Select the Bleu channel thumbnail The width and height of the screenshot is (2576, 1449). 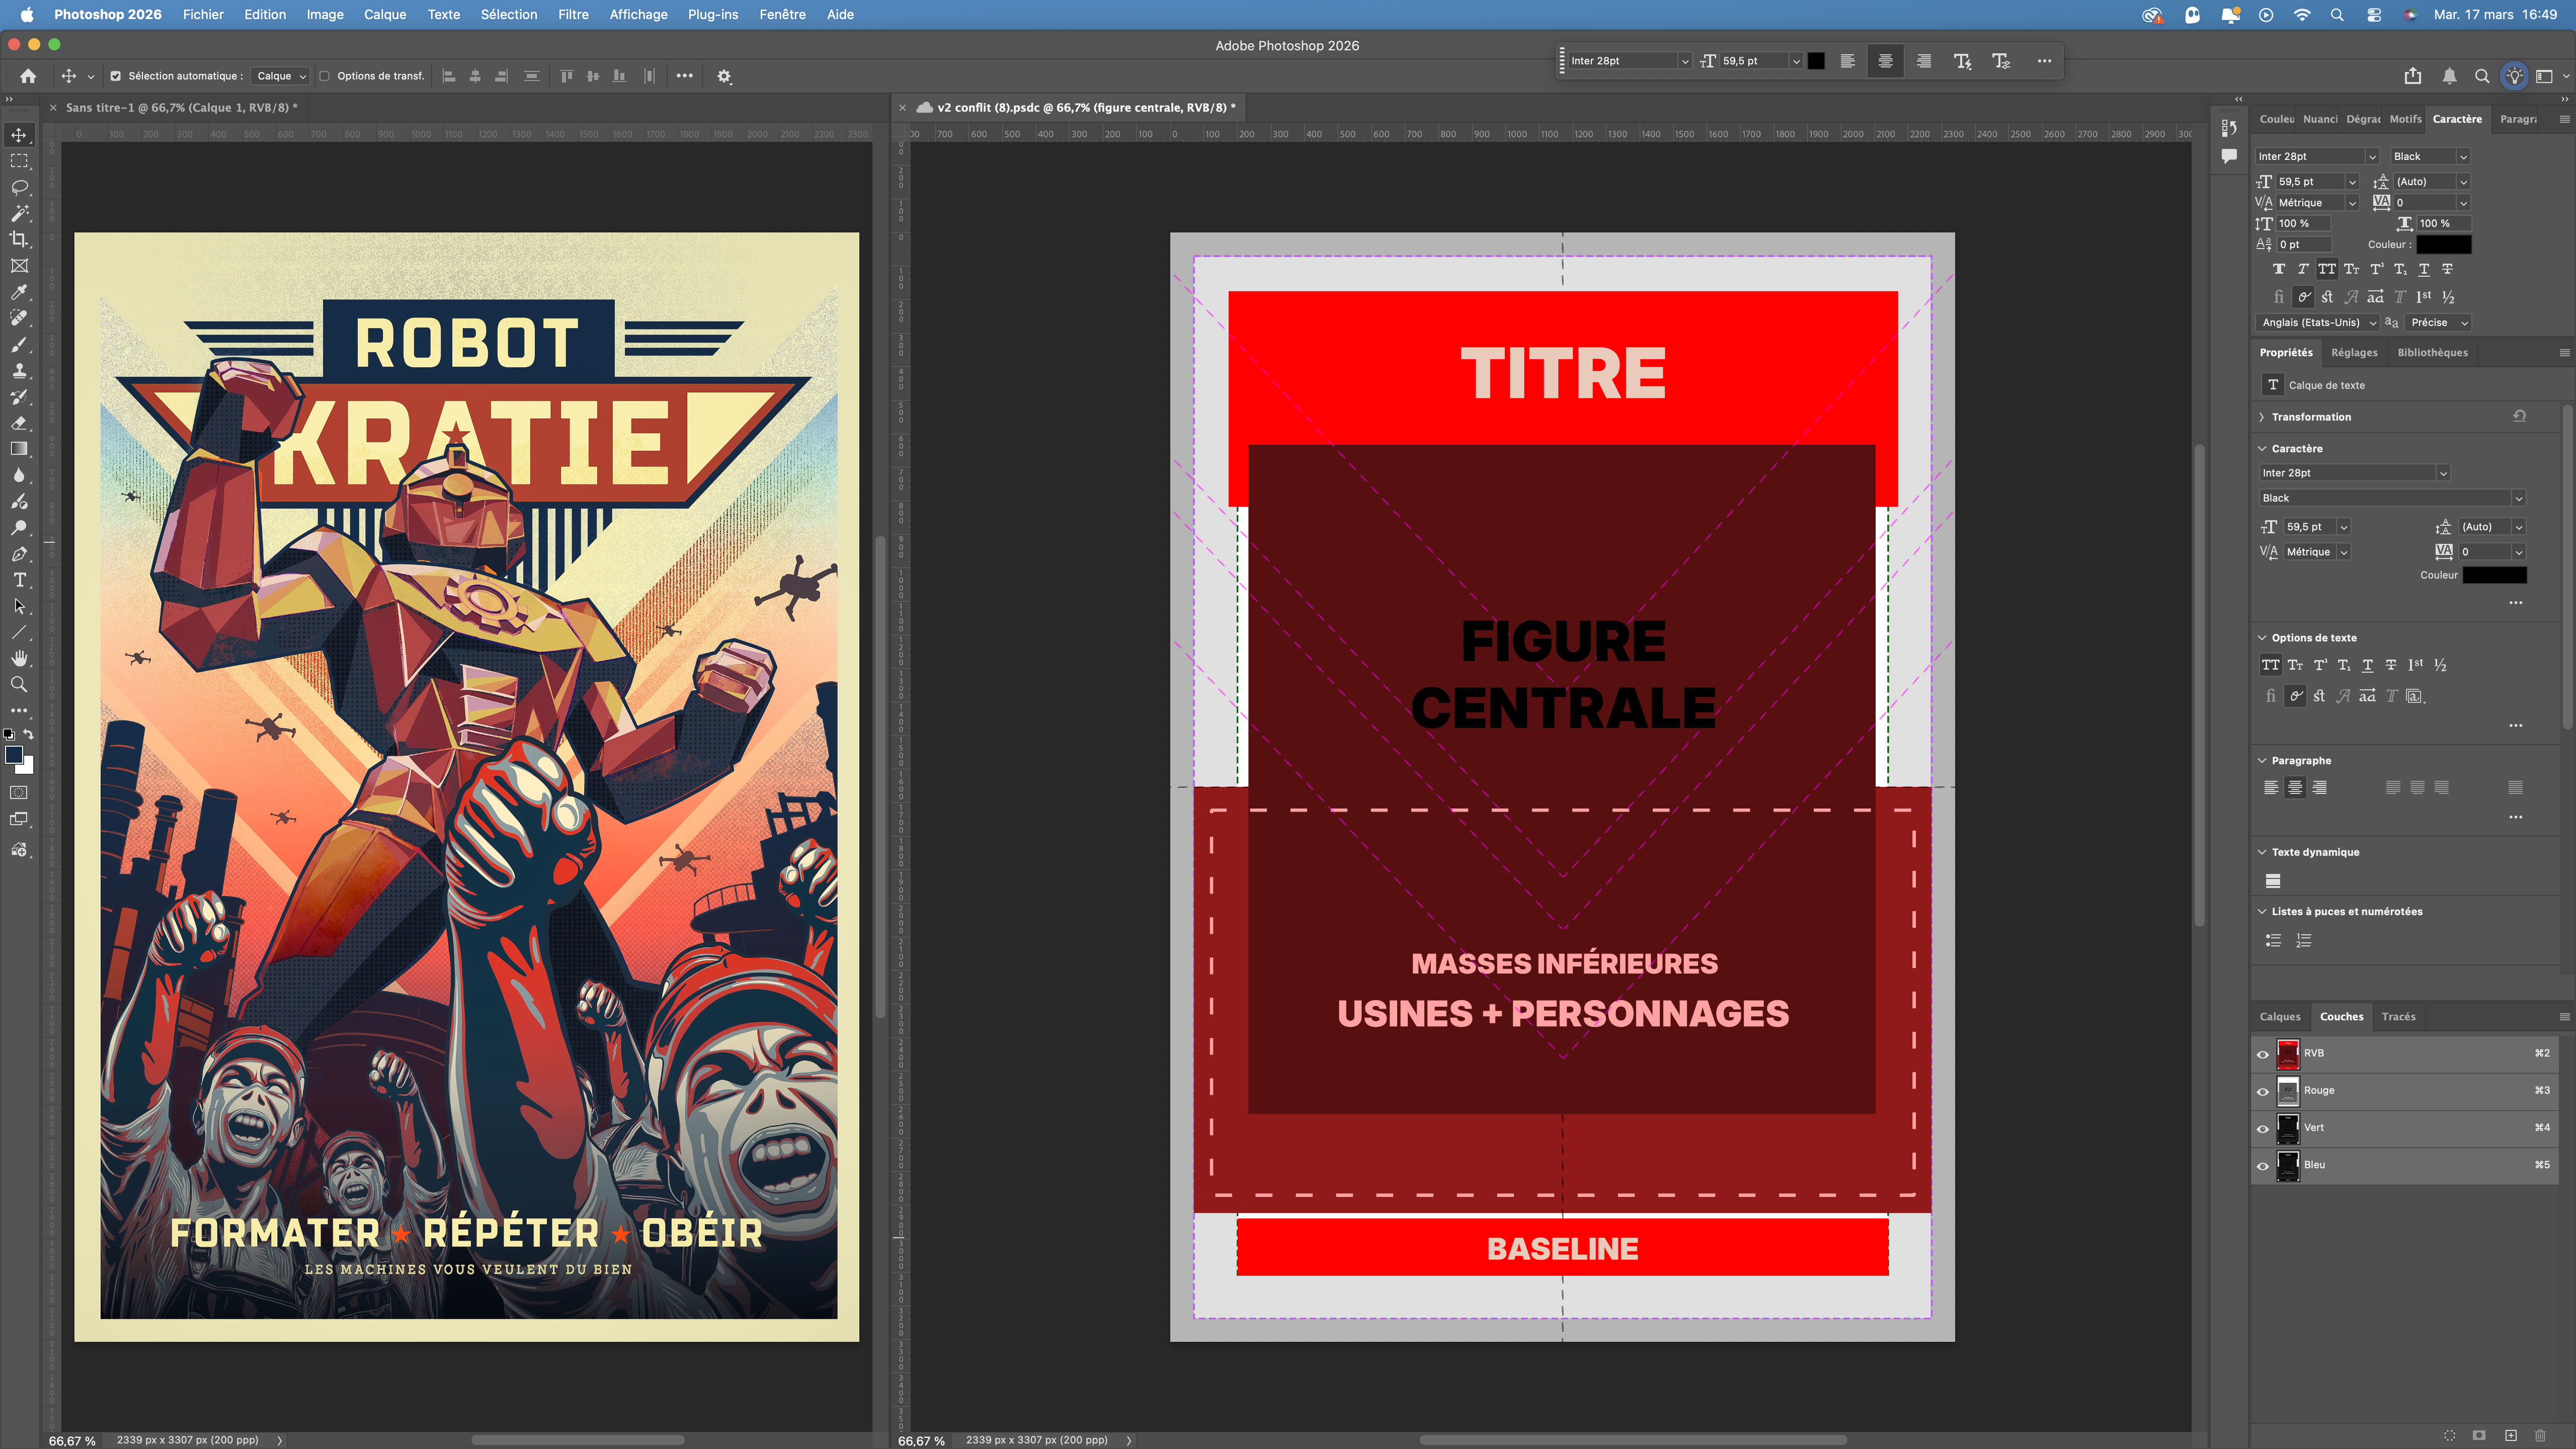2287,1165
